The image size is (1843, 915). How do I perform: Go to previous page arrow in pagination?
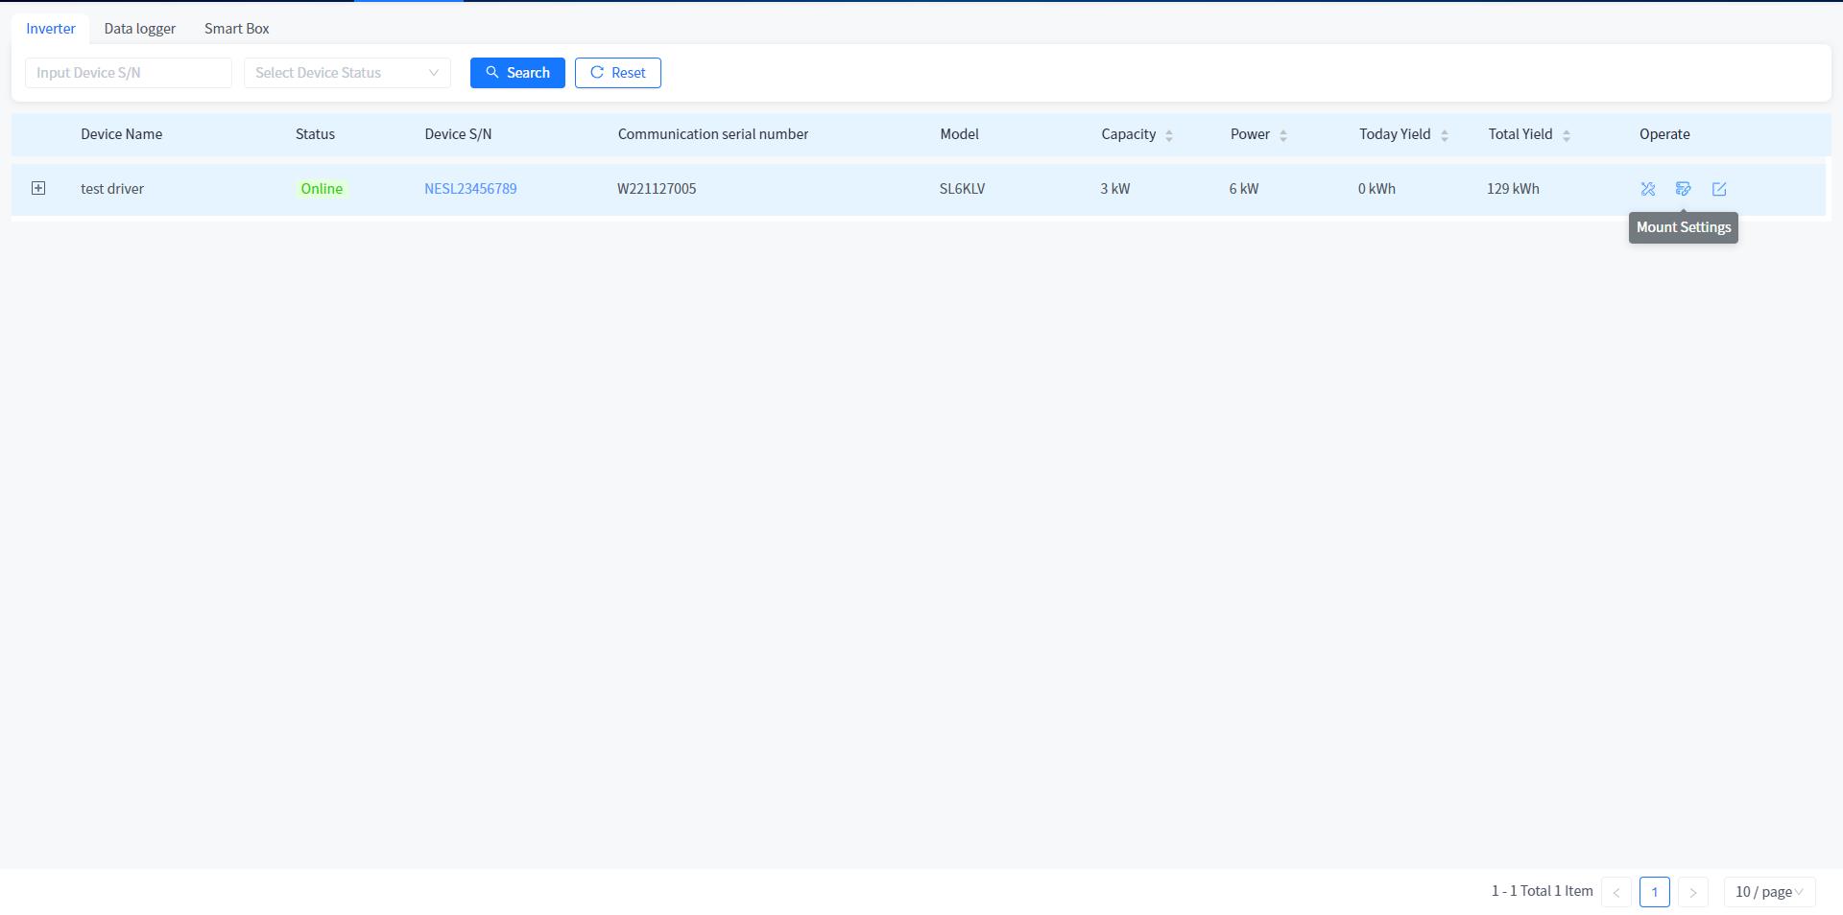[1616, 892]
